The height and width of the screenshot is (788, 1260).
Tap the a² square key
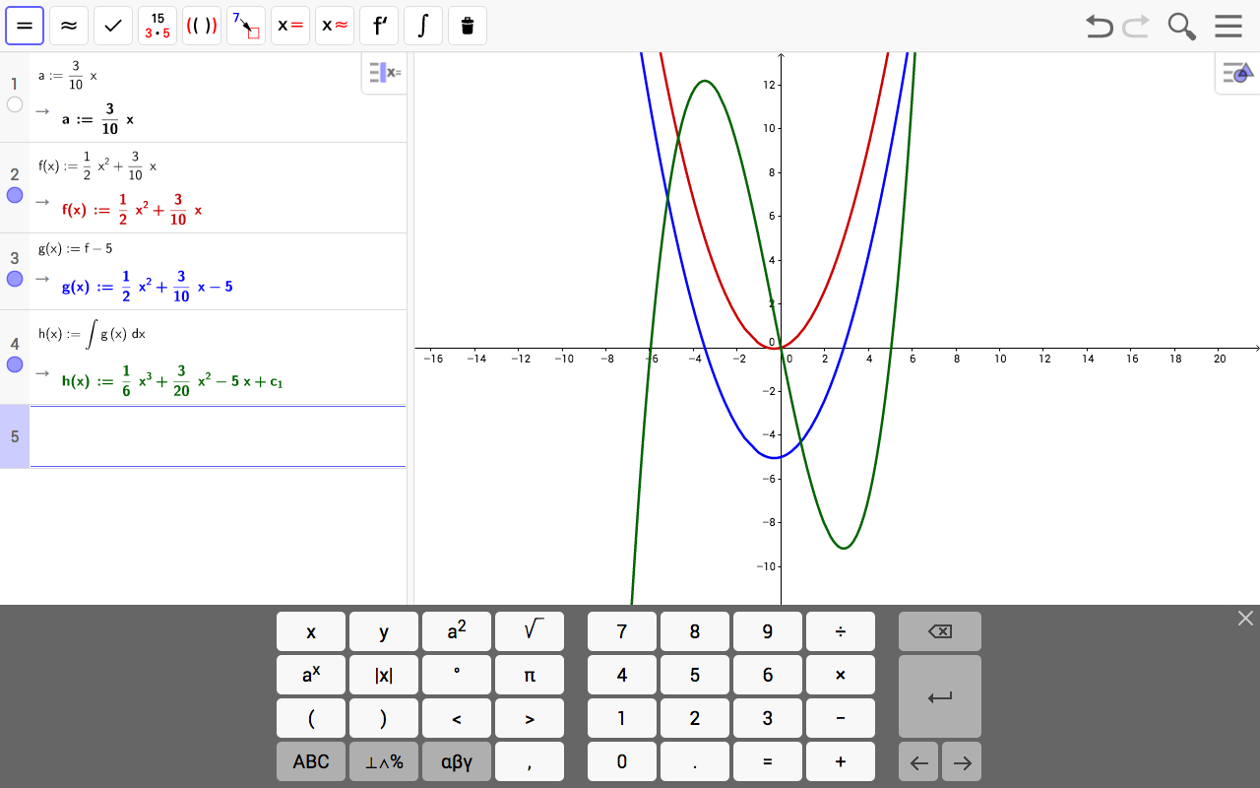(x=457, y=631)
